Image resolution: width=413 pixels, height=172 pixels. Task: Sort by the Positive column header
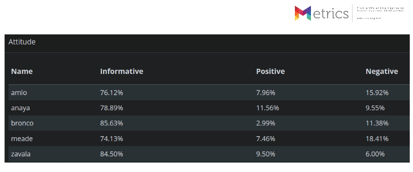[270, 71]
